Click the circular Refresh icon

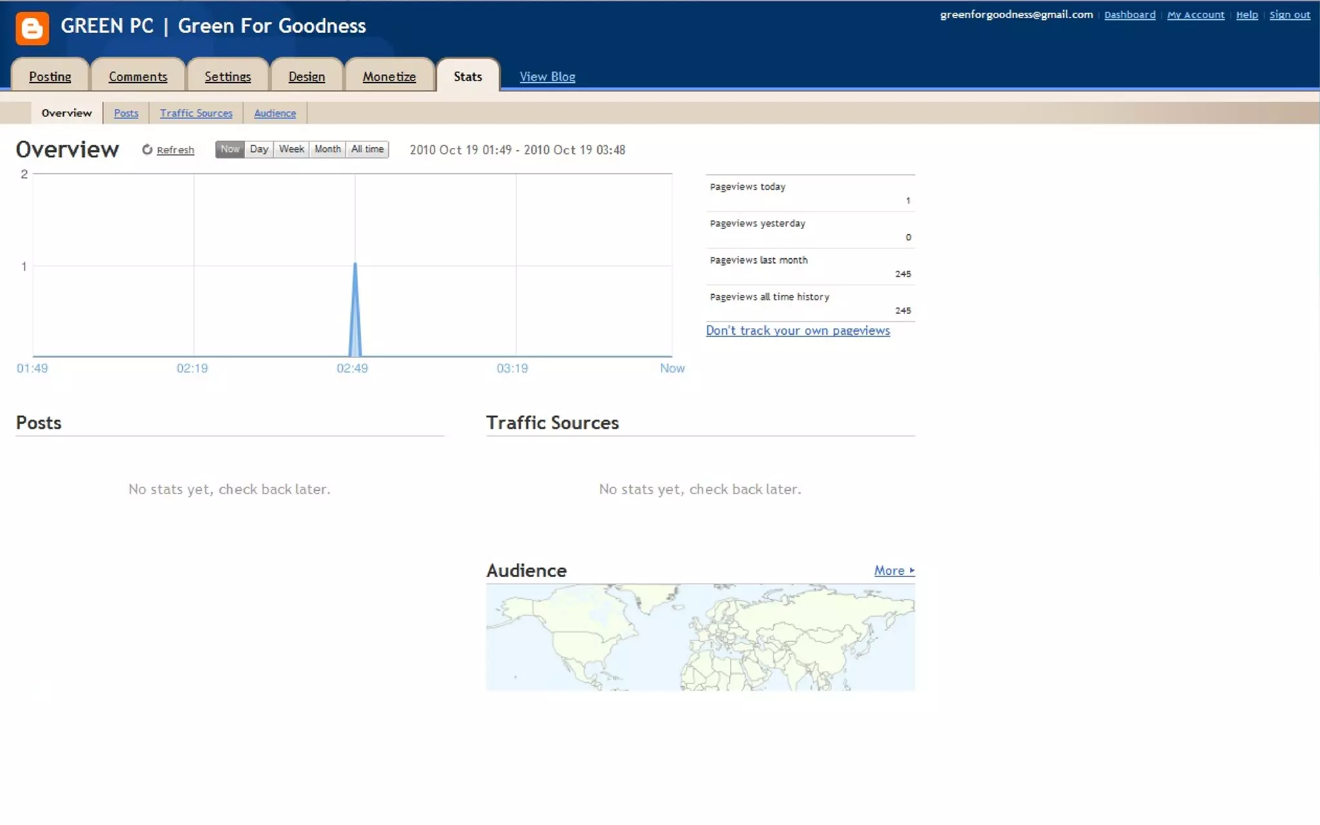point(147,150)
